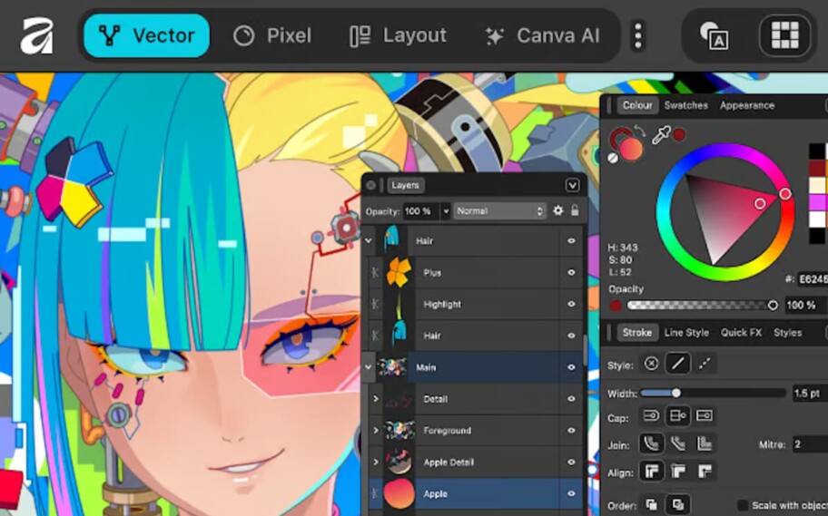Open the Swatches tab

[685, 105]
